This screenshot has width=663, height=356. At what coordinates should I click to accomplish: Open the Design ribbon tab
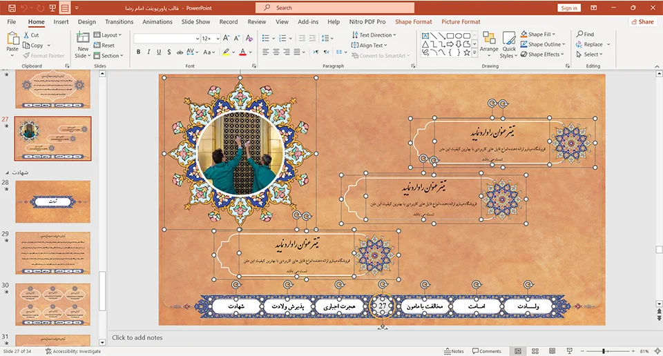coord(87,21)
